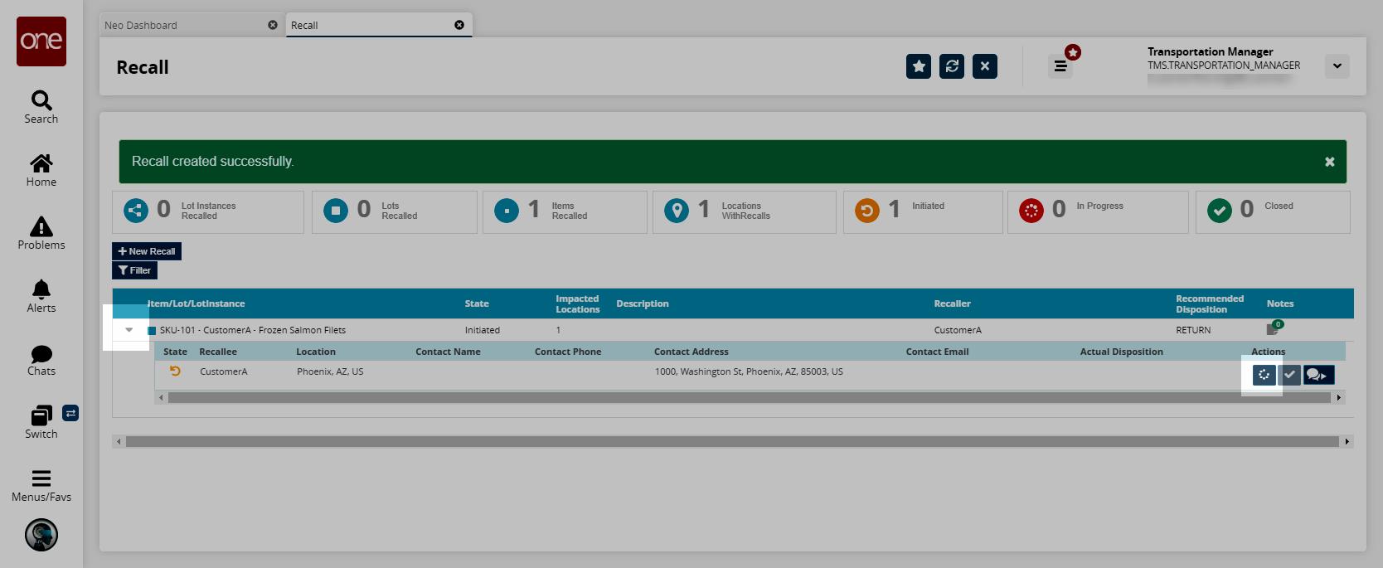Collapse the SKU-101 recall row
Screen dimensions: 1383x568
tap(129, 330)
